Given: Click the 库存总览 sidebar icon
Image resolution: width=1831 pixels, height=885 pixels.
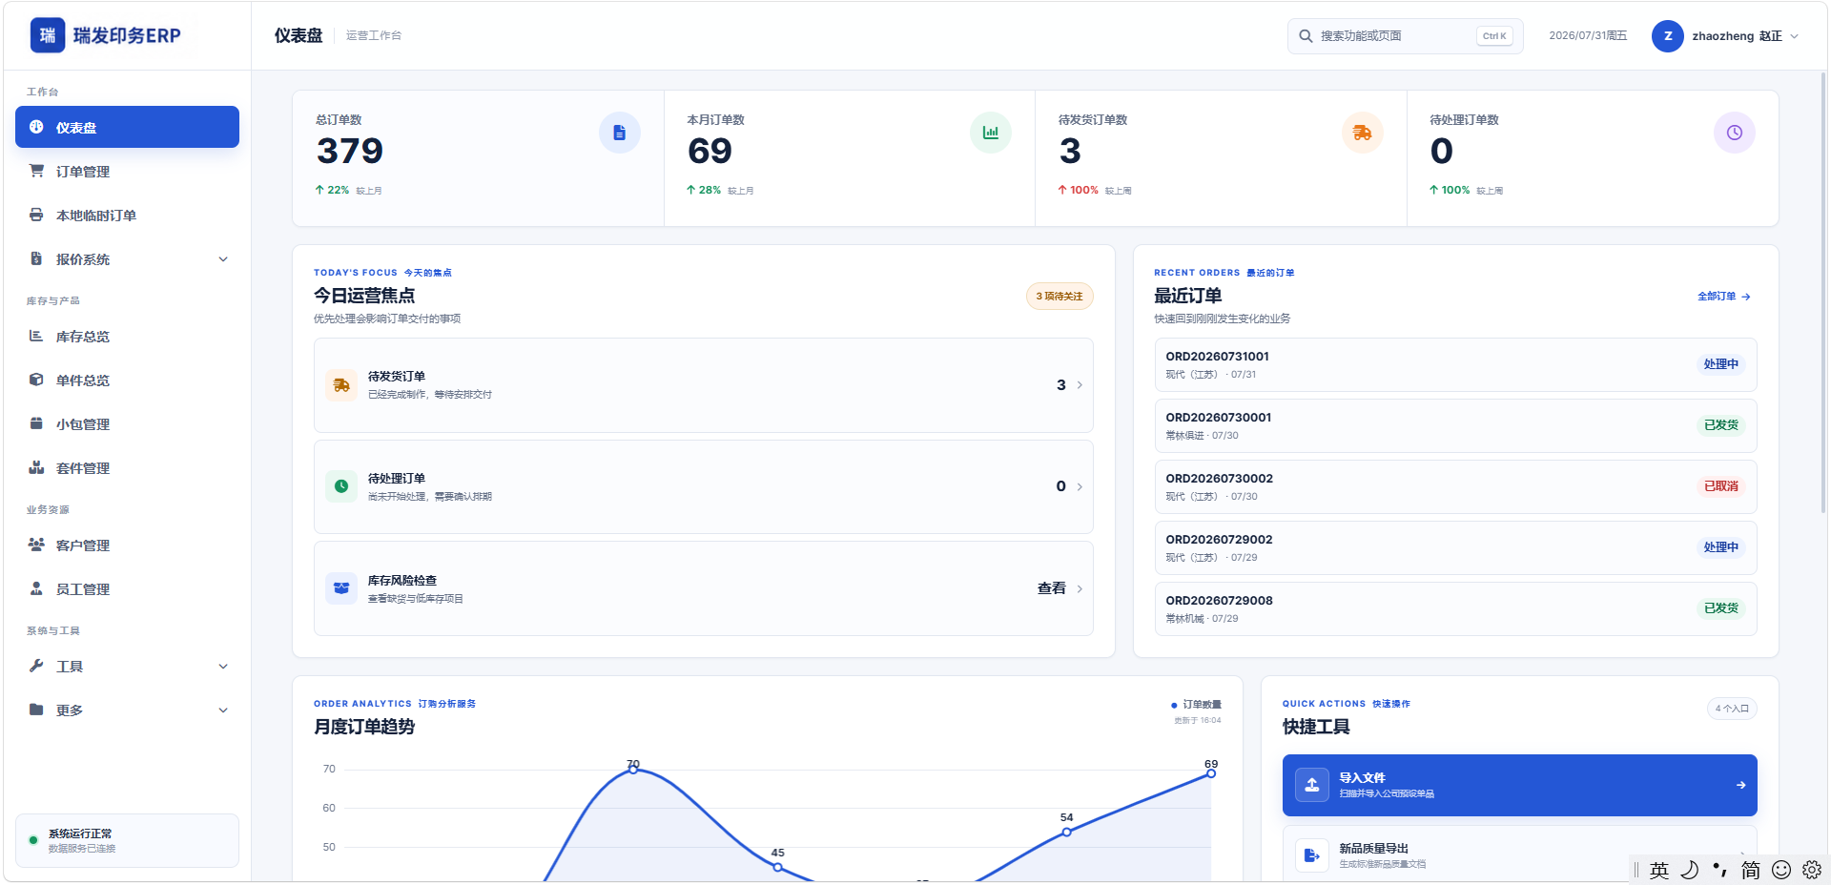Looking at the screenshot, I should [x=36, y=336].
